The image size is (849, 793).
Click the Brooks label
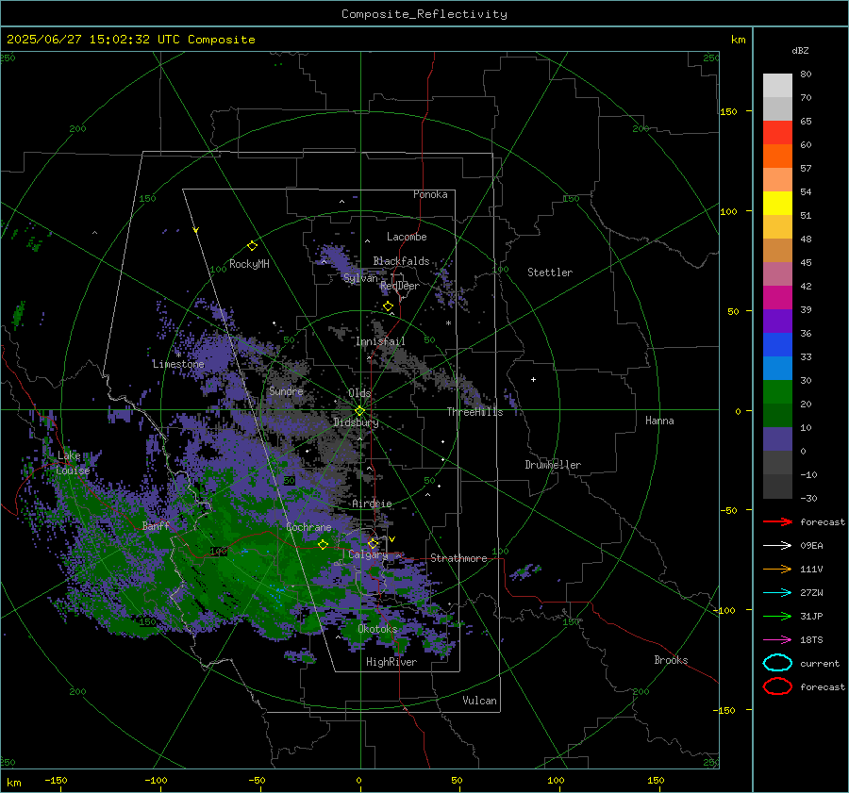[671, 660]
